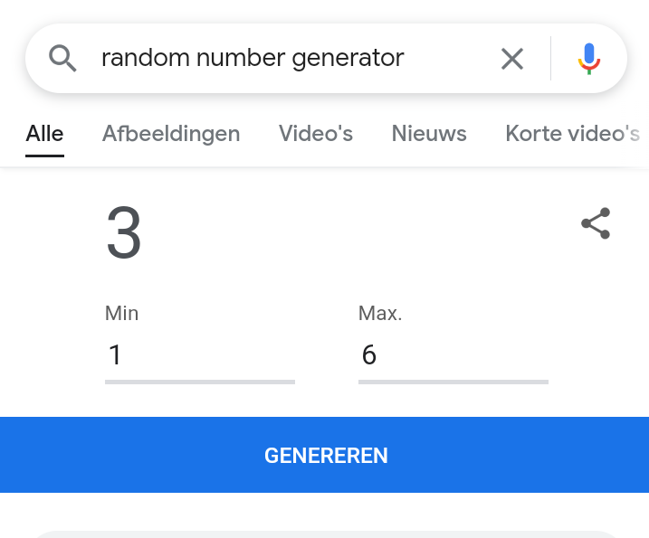Click the magnifying glass search icon
Image resolution: width=649 pixels, height=538 pixels.
[x=62, y=59]
